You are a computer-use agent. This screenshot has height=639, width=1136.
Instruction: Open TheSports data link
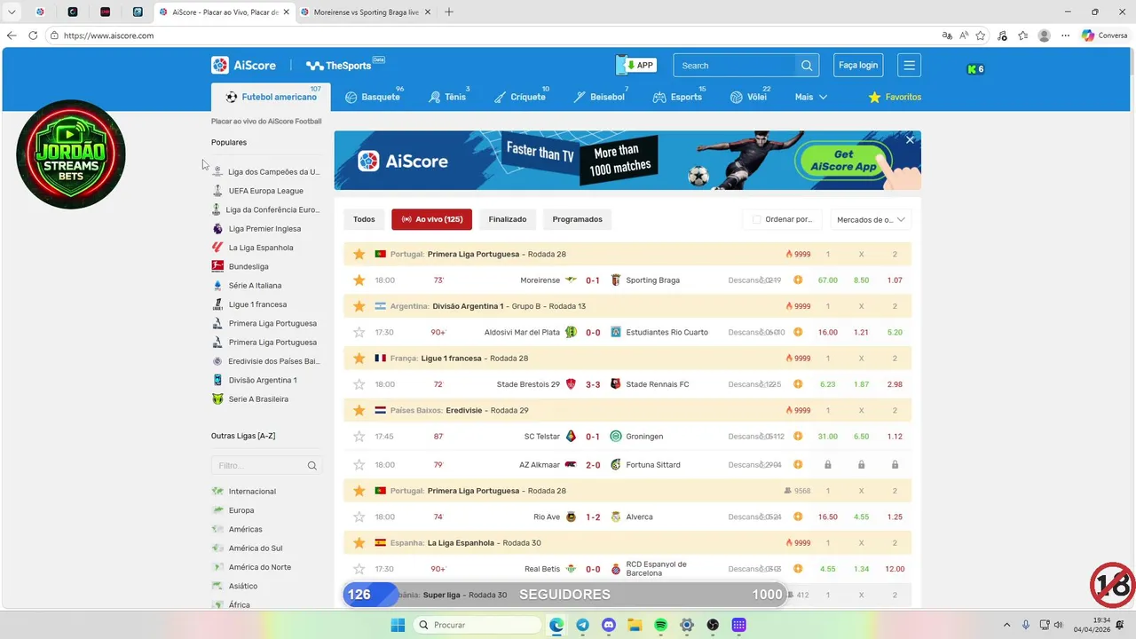pyautogui.click(x=345, y=66)
